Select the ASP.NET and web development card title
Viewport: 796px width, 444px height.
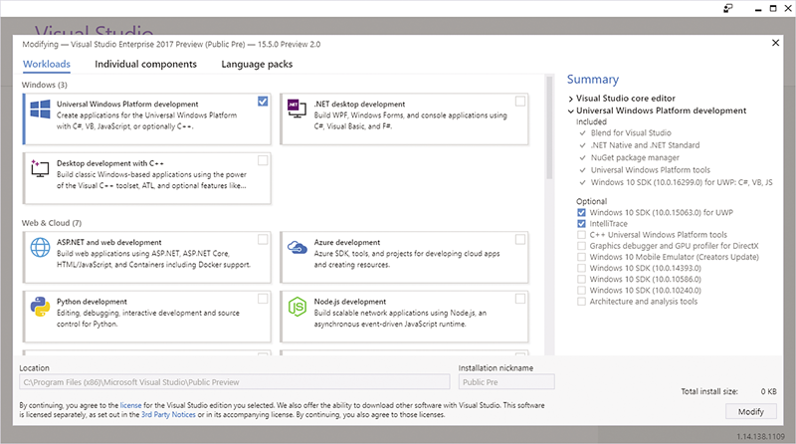109,242
